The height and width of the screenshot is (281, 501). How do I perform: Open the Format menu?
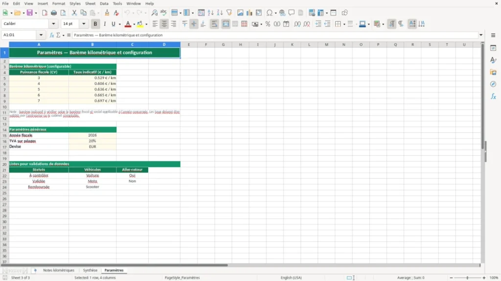[59, 3]
